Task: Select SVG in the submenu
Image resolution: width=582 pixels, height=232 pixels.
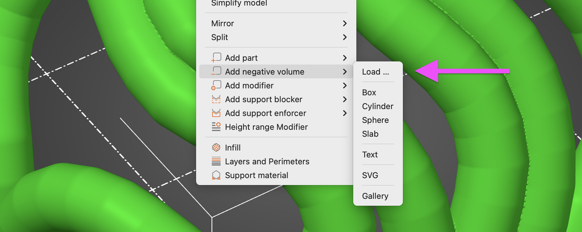Action: pyautogui.click(x=370, y=175)
